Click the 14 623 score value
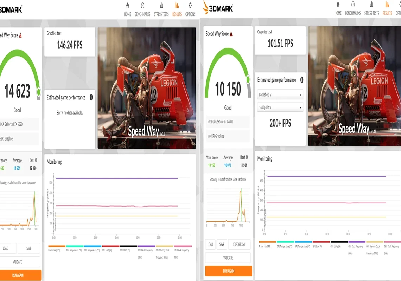 point(17,91)
